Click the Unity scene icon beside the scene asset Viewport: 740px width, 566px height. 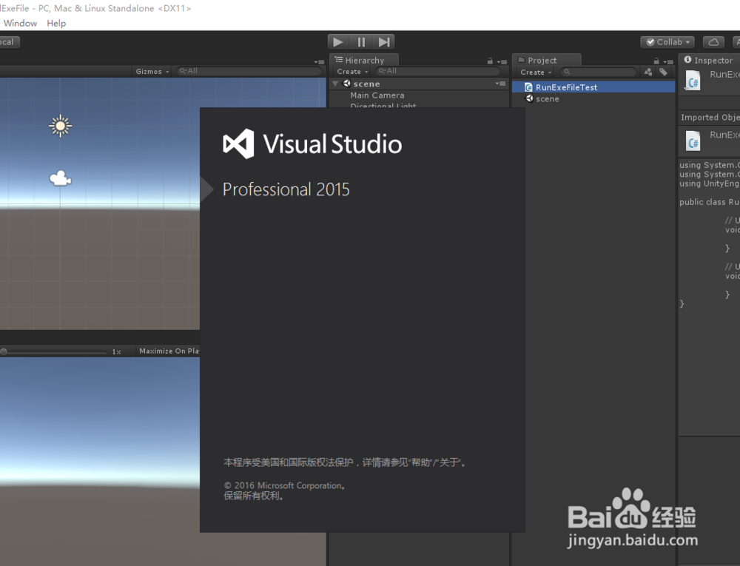coord(530,98)
